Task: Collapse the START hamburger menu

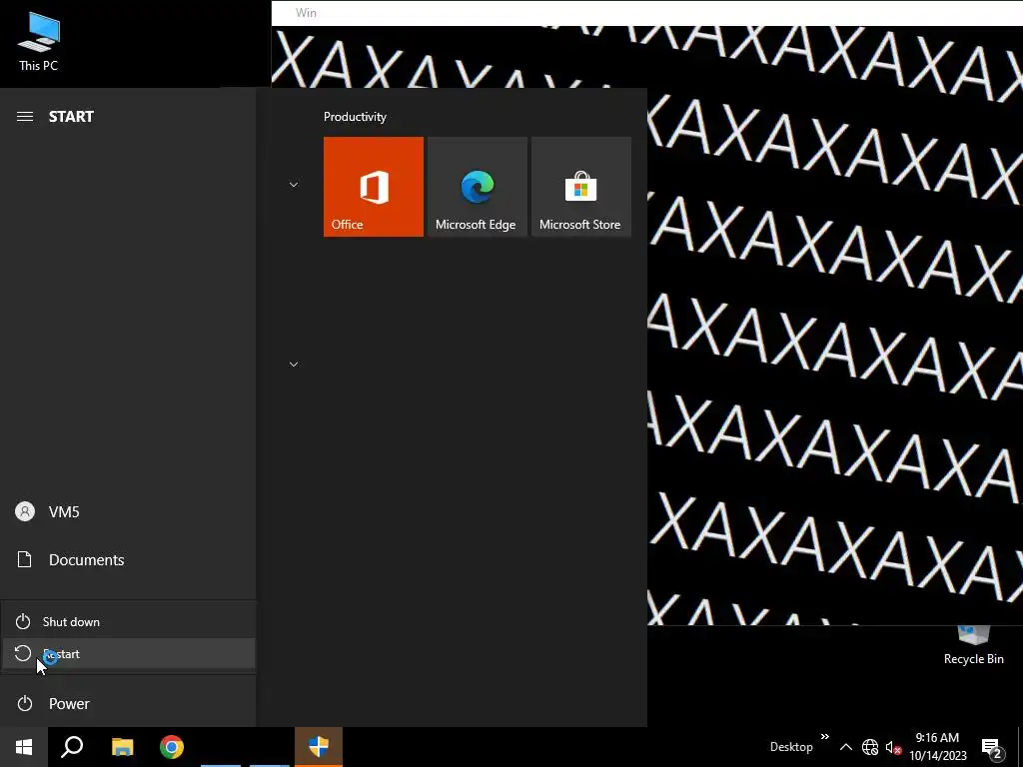Action: 25,117
